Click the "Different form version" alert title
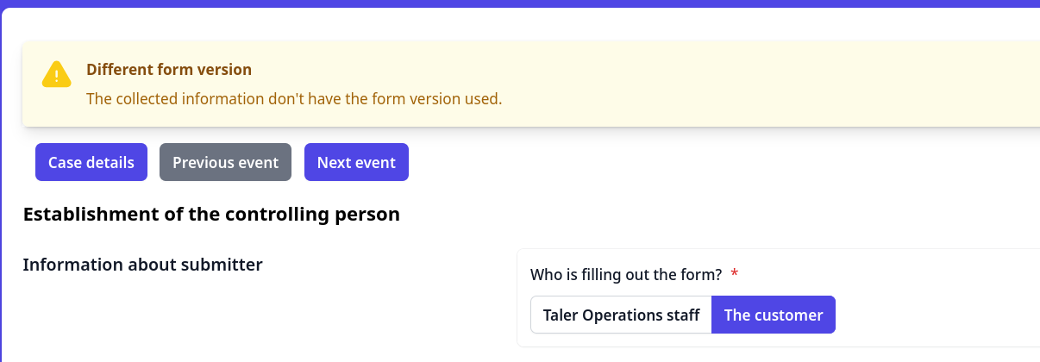This screenshot has width=1040, height=362. pyautogui.click(x=169, y=70)
